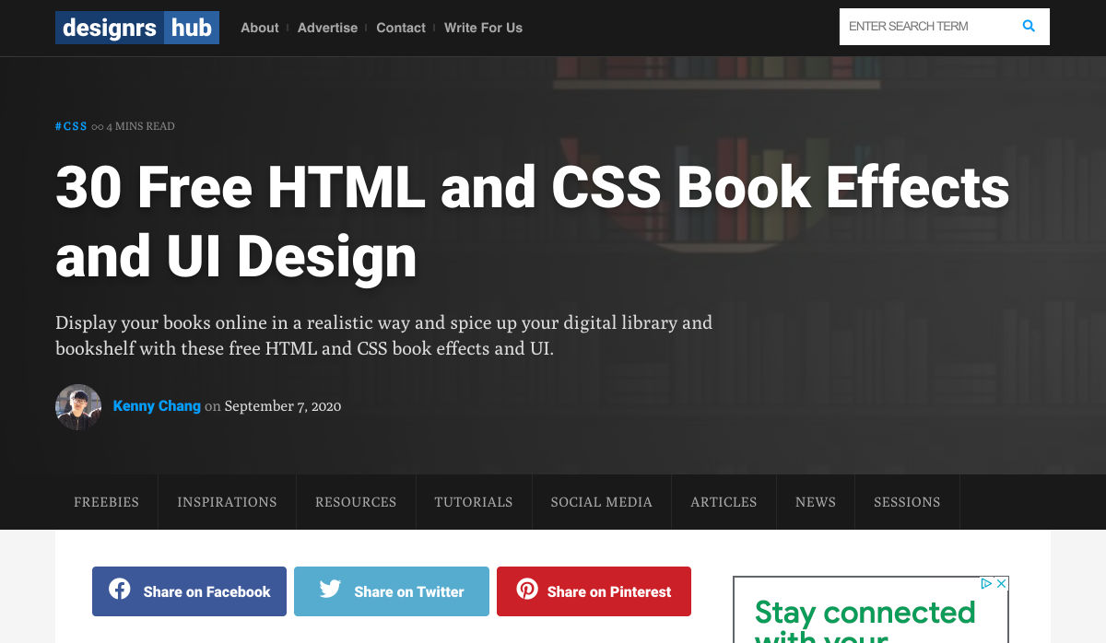
Task: Open Write For Us page
Action: (x=483, y=28)
